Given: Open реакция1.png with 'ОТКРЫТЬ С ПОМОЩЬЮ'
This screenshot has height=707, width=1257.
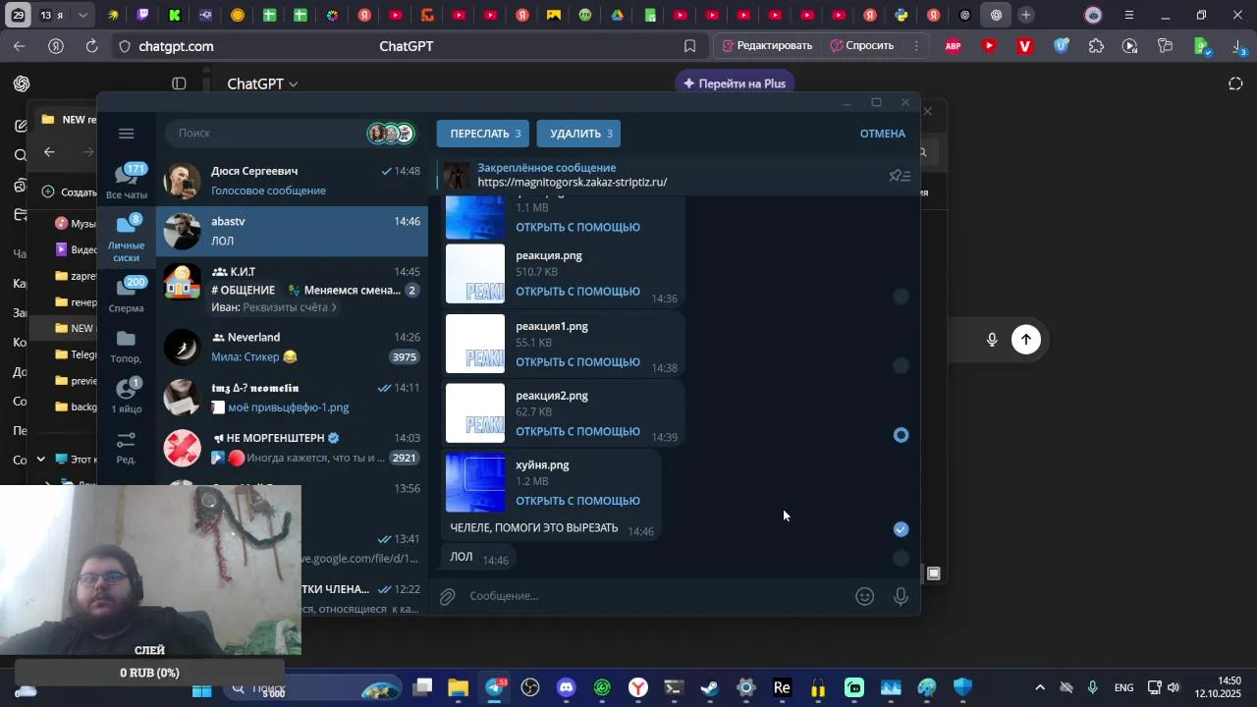Looking at the screenshot, I should tap(577, 362).
